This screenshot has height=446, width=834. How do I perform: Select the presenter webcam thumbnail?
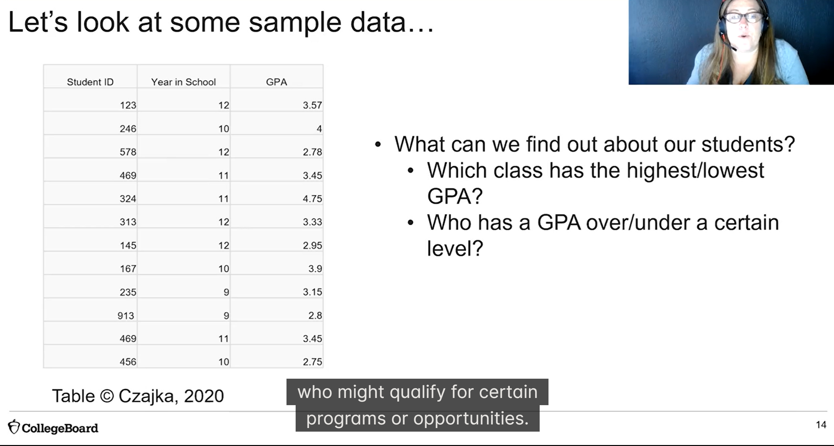point(731,42)
